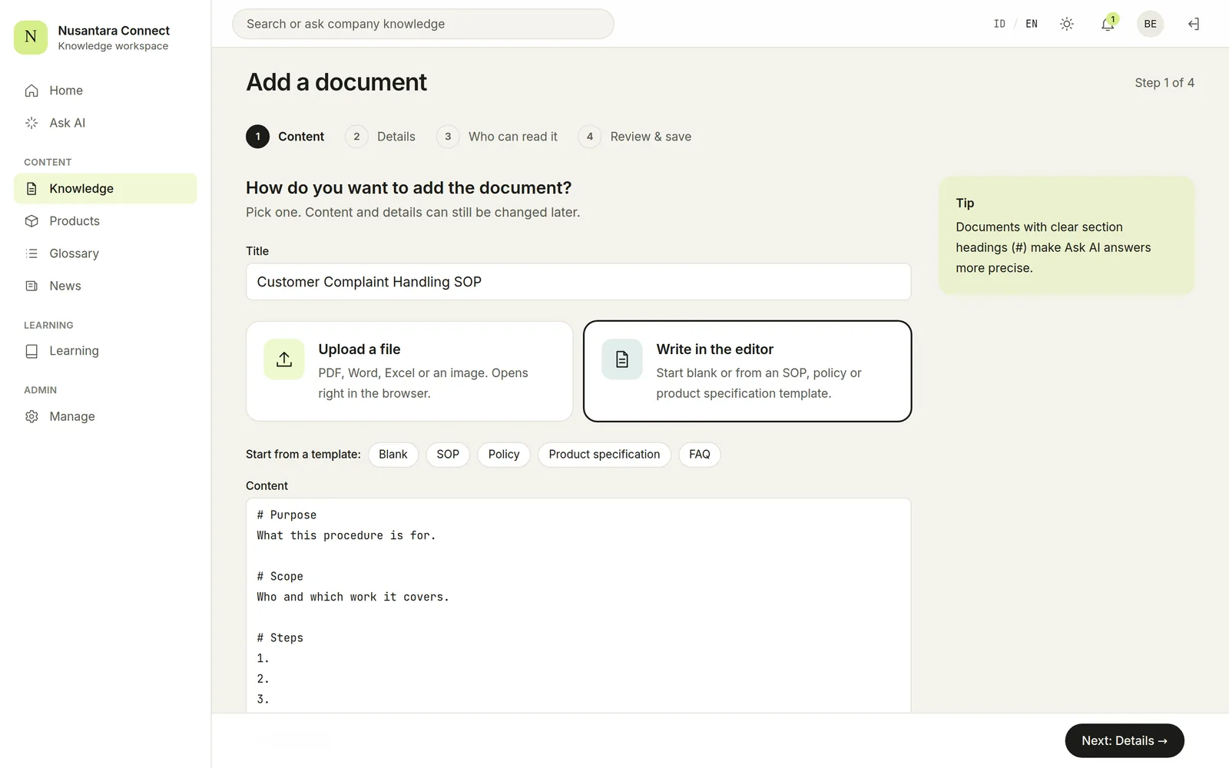Click the Glossary list icon
Image resolution: width=1229 pixels, height=768 pixels.
point(31,253)
